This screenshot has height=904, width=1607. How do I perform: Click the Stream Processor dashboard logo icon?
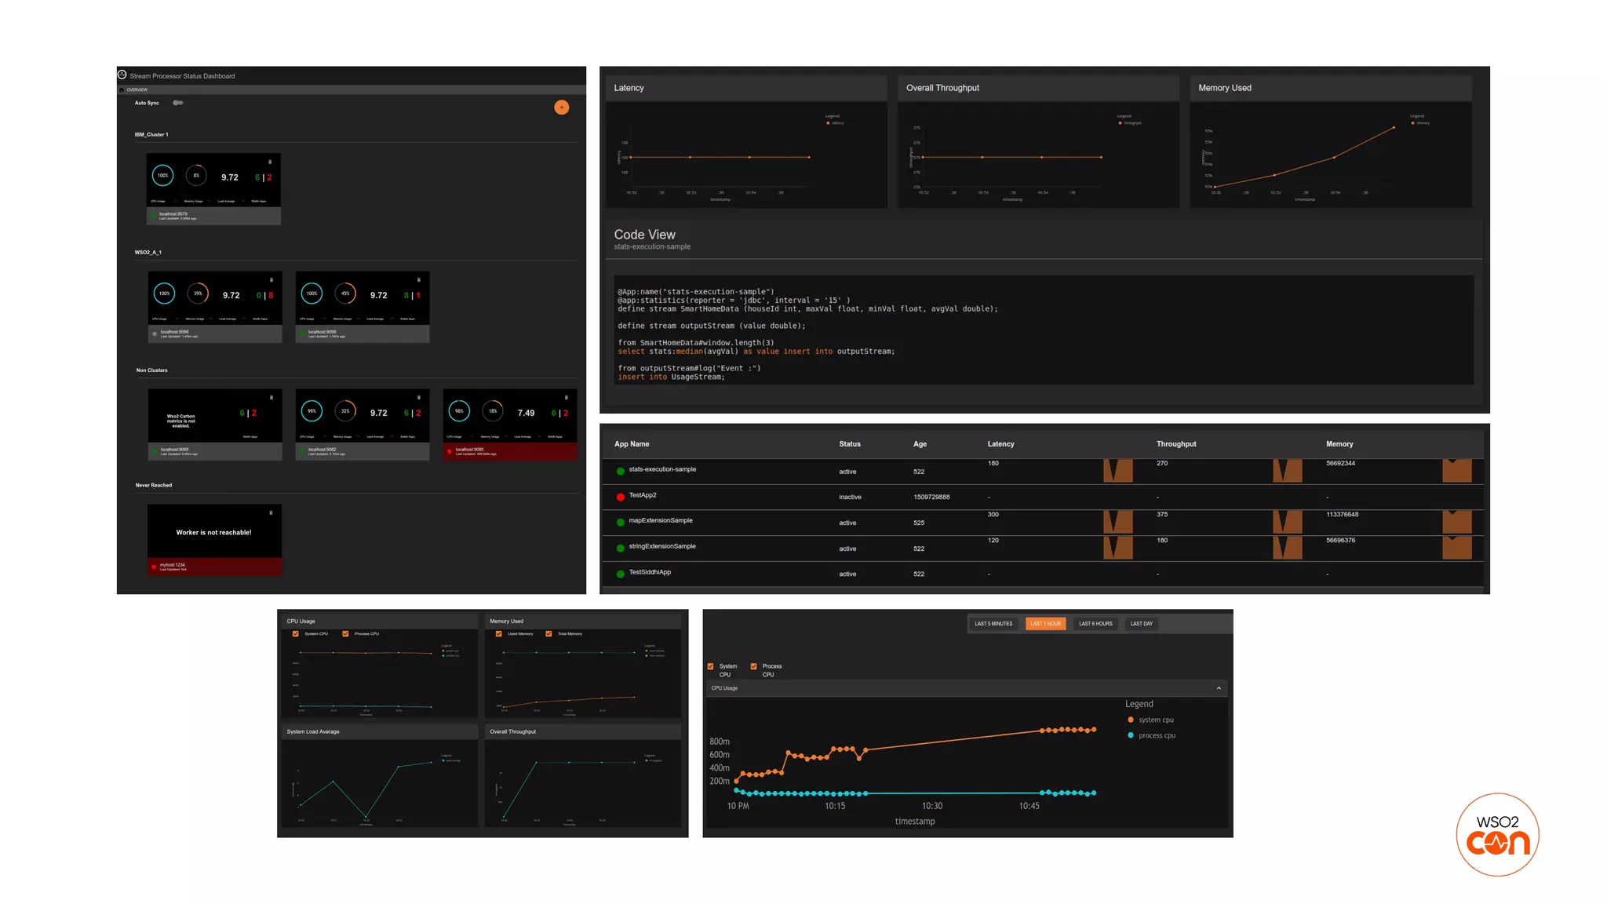click(122, 75)
